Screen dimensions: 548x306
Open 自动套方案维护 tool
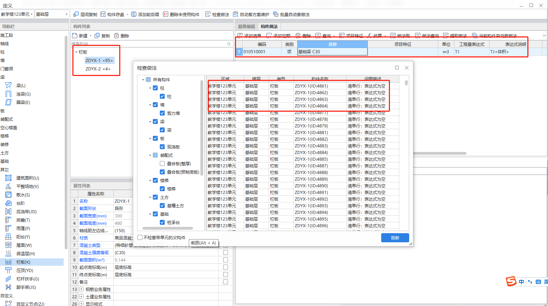point(251,14)
